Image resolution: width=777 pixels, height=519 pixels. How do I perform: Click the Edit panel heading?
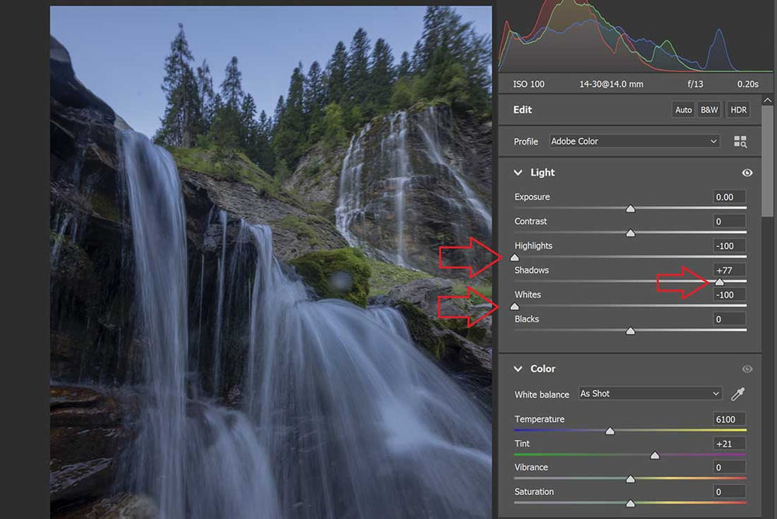pyautogui.click(x=522, y=110)
